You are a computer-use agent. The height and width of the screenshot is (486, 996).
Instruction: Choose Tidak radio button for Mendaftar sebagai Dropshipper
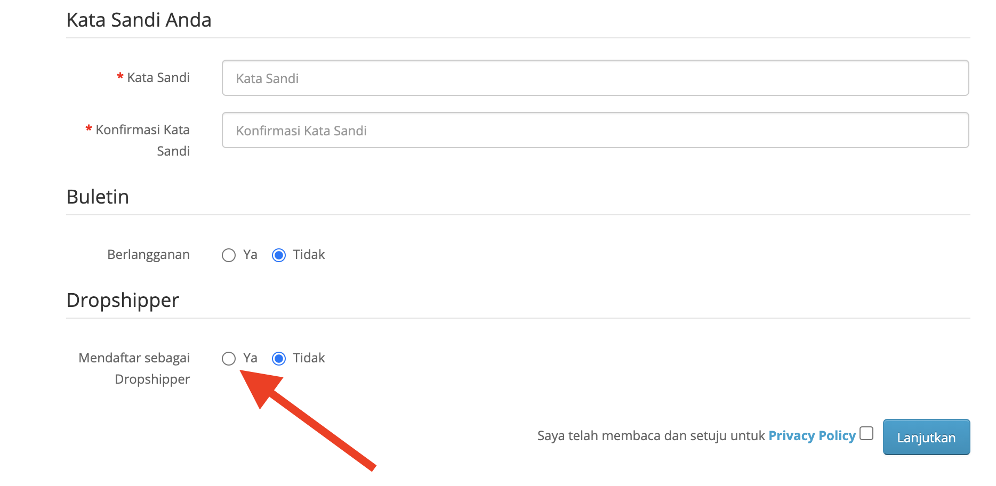coord(279,359)
